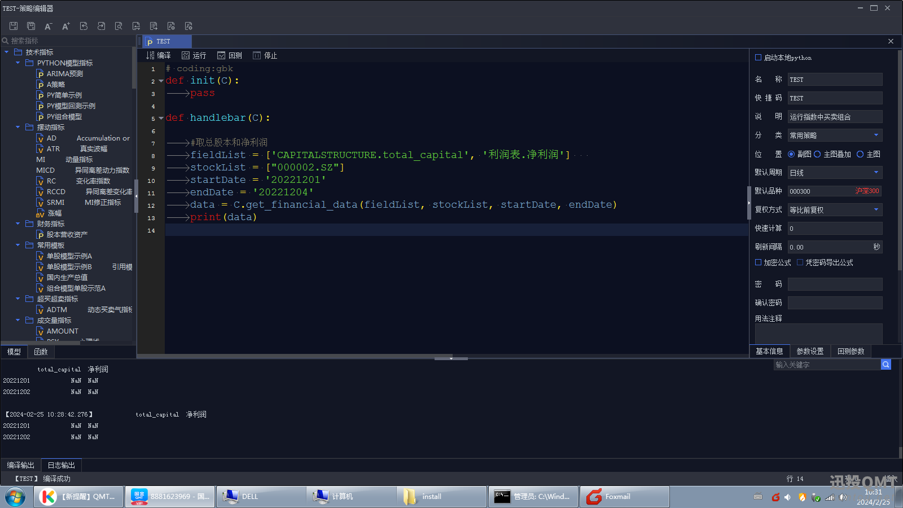
Task: Click the 名称 TEST input field
Action: [x=835, y=80]
